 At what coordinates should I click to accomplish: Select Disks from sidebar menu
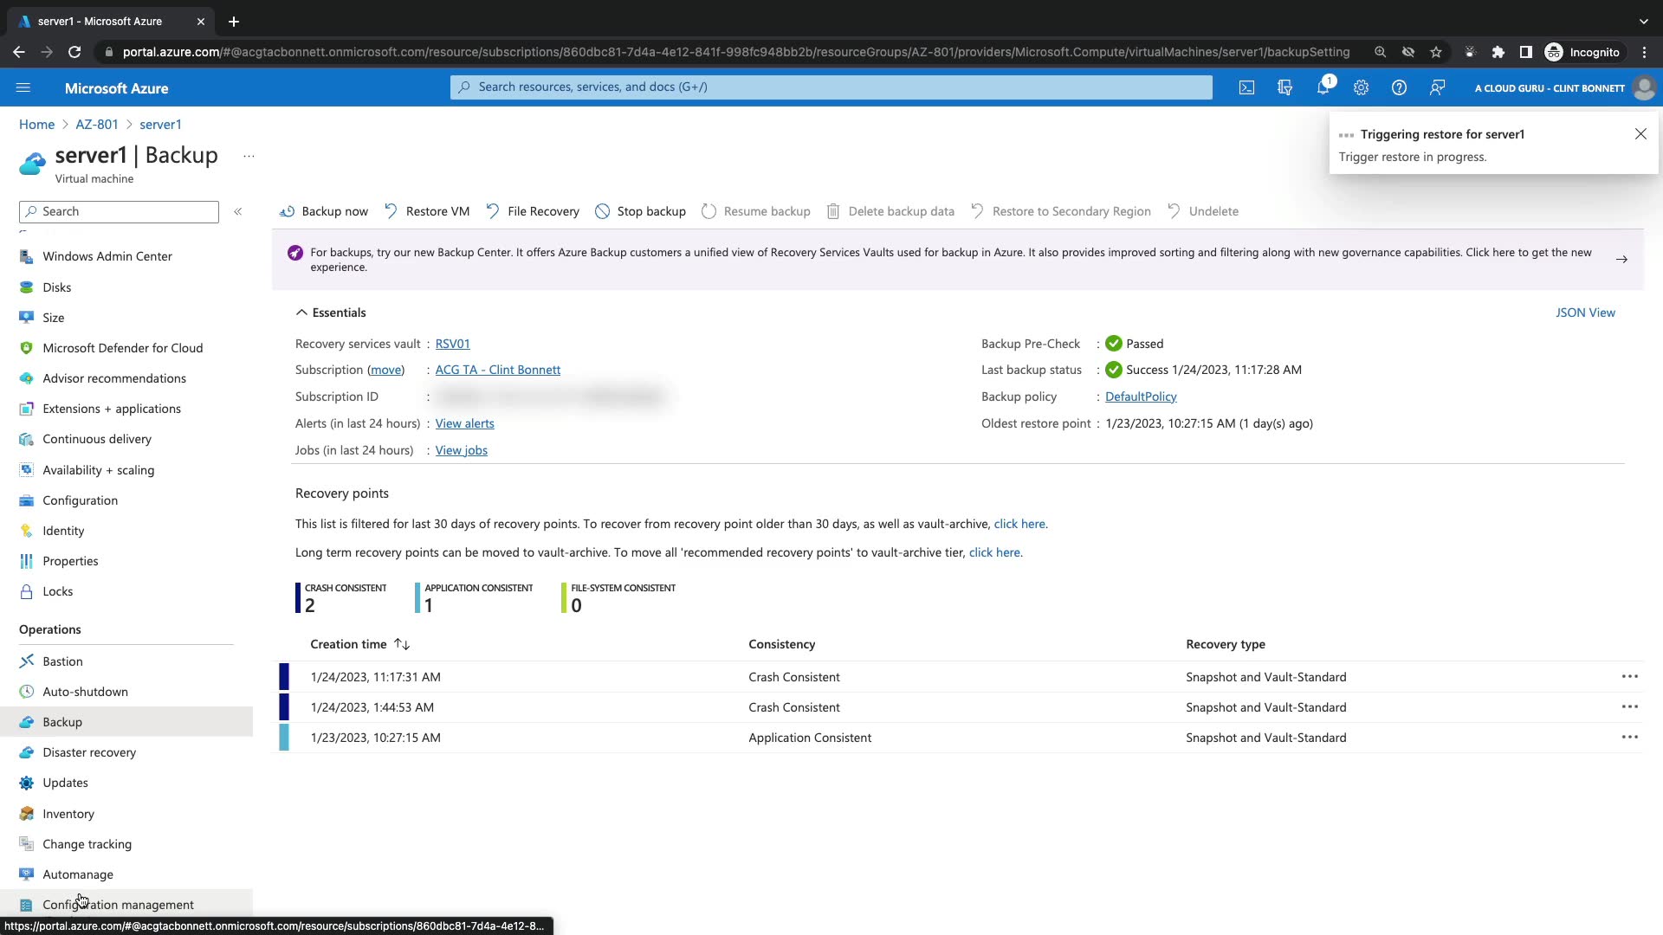[x=57, y=287]
